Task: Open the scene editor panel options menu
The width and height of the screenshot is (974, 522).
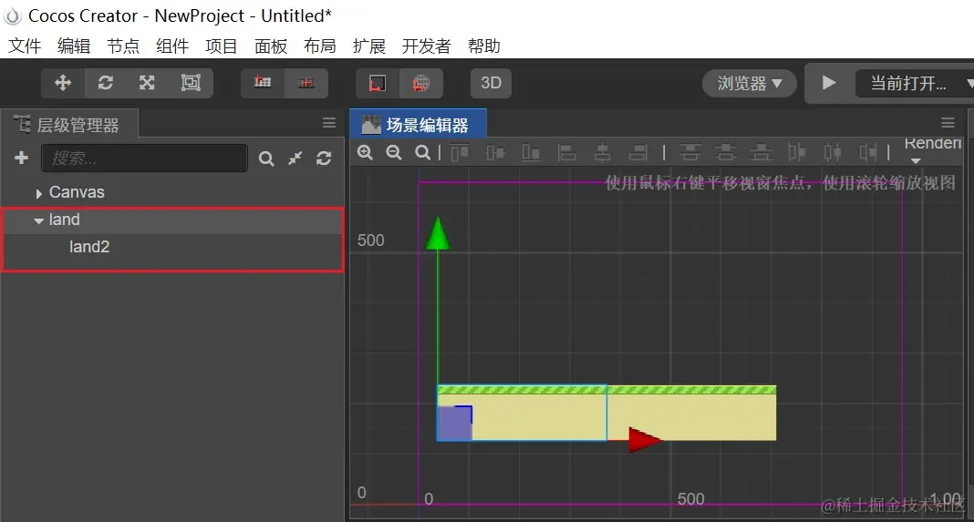Action: 948,123
